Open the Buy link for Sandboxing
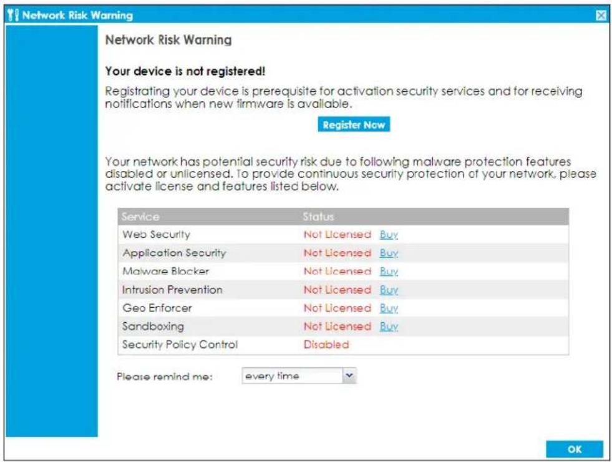612x462 pixels. pyautogui.click(x=389, y=327)
